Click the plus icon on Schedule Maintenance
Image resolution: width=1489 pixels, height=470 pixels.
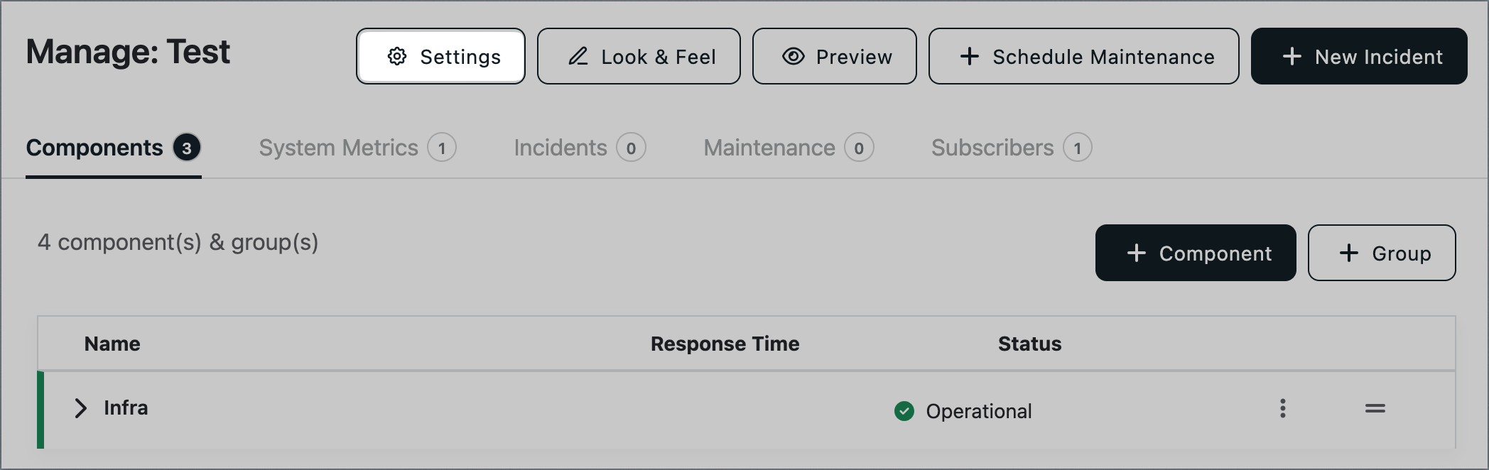pos(970,56)
